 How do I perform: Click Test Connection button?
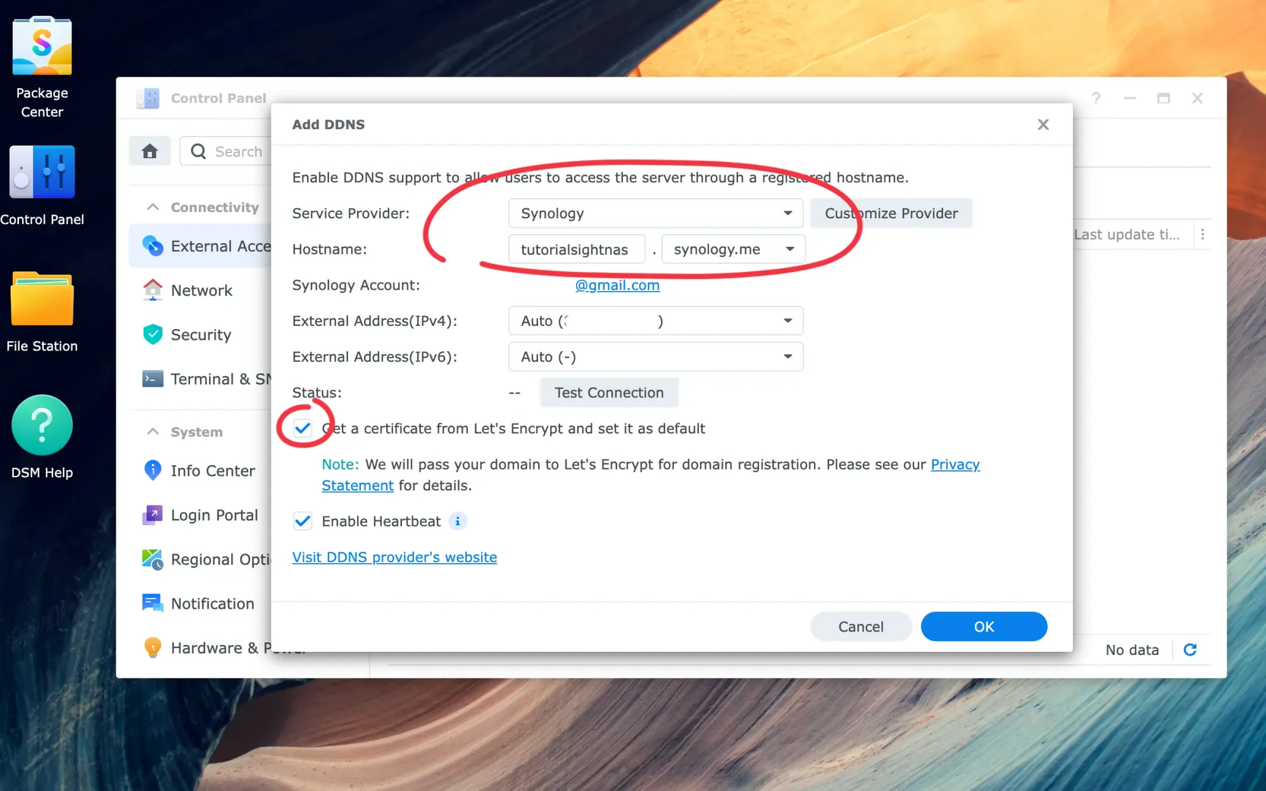pos(609,392)
